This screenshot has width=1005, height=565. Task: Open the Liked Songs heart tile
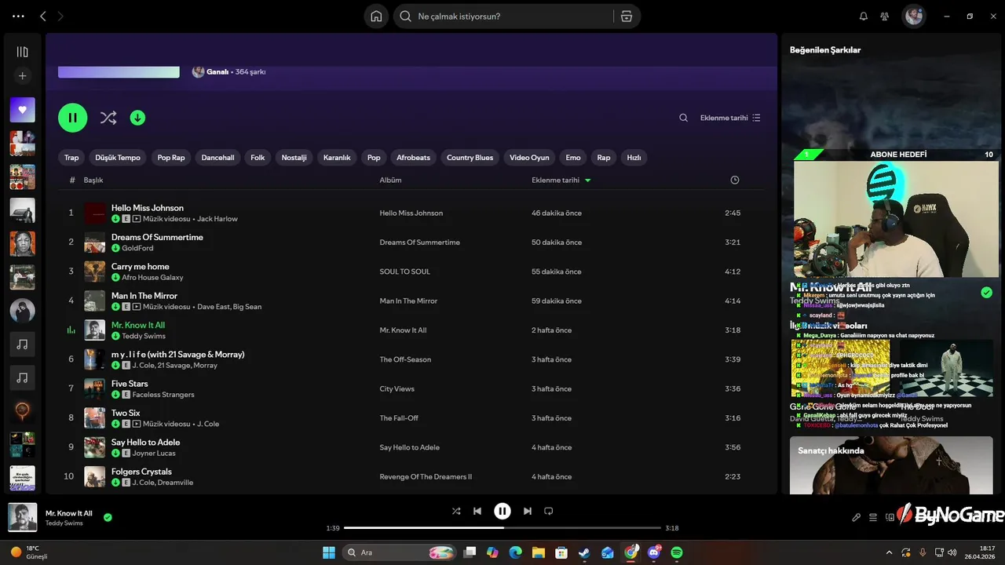(x=22, y=110)
